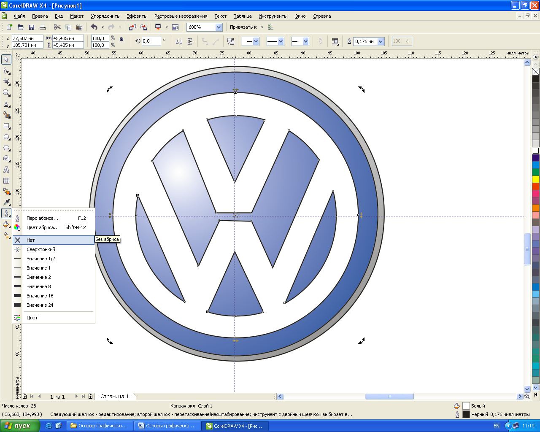The image size is (540, 432).
Task: Click the Windows 'пуск' Start button
Action: coord(19,426)
